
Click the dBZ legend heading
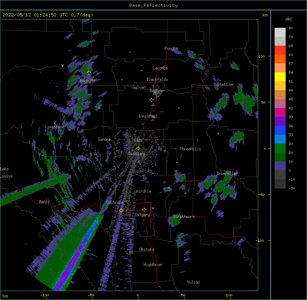coord(288,19)
